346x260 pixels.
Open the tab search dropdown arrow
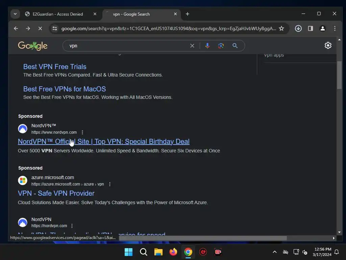click(15, 14)
